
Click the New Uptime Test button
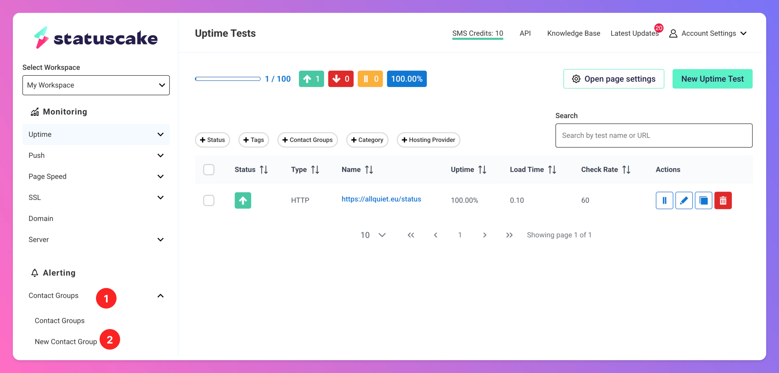pos(712,79)
